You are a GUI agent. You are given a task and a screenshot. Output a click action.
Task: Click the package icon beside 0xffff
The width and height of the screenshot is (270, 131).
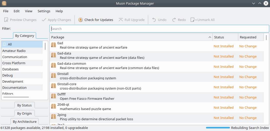[53, 96]
